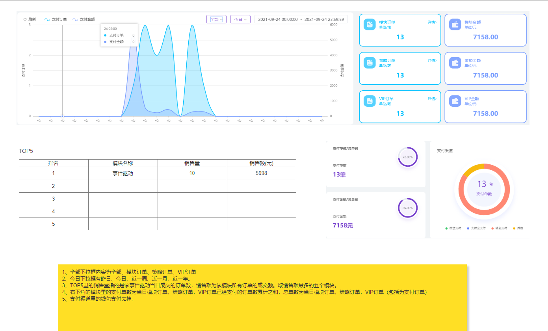Viewport: 548px width, 331px height.
Task: Click the date range input field
Action: pos(301,19)
